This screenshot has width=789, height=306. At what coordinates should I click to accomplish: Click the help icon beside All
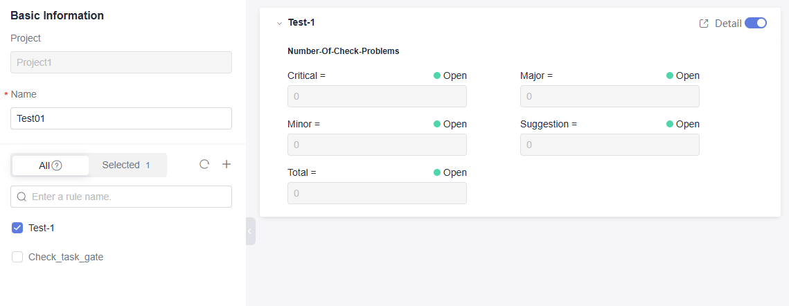click(57, 165)
